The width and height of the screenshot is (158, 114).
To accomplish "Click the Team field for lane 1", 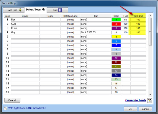I will pyautogui.click(x=50, y=20).
